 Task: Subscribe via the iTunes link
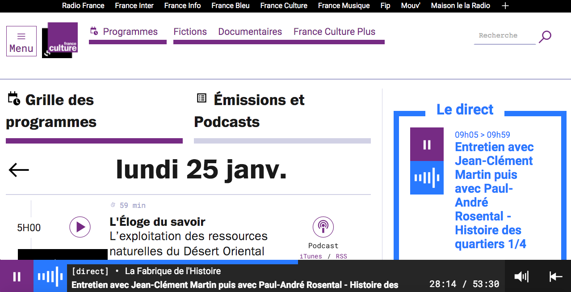coord(311,256)
